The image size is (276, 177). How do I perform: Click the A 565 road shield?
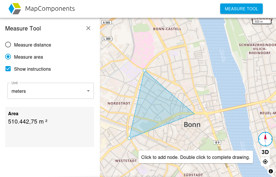[106, 22]
